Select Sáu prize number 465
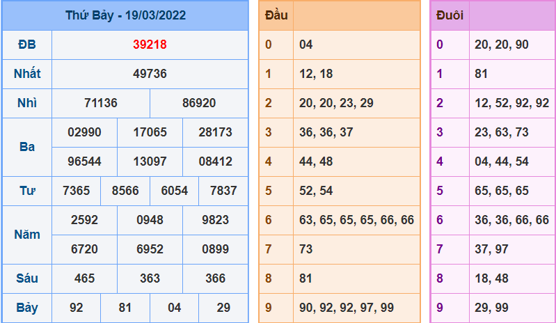The image size is (556, 323). (x=84, y=278)
